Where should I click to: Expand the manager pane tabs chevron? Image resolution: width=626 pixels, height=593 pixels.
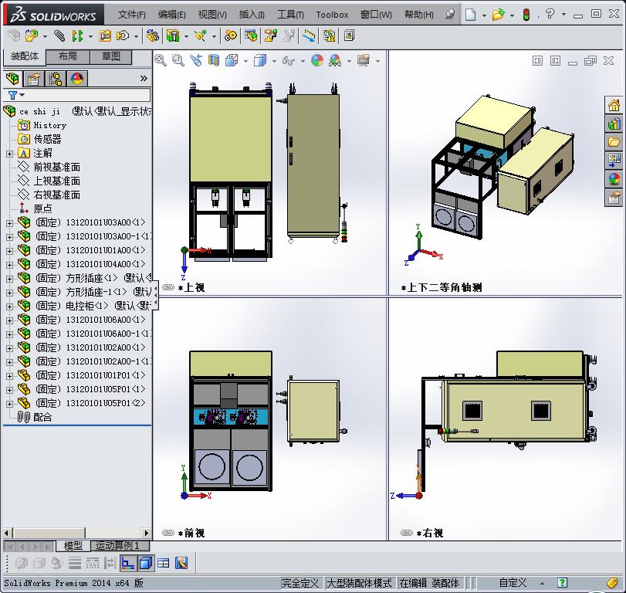(144, 79)
